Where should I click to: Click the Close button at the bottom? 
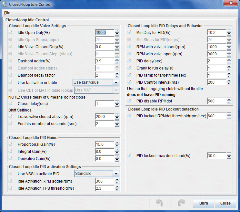click(x=225, y=203)
